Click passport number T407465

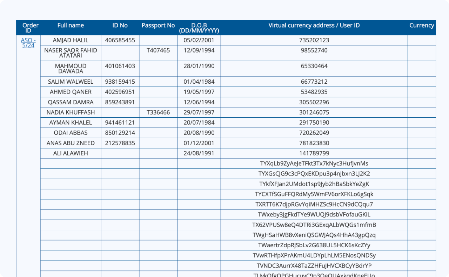pos(158,50)
